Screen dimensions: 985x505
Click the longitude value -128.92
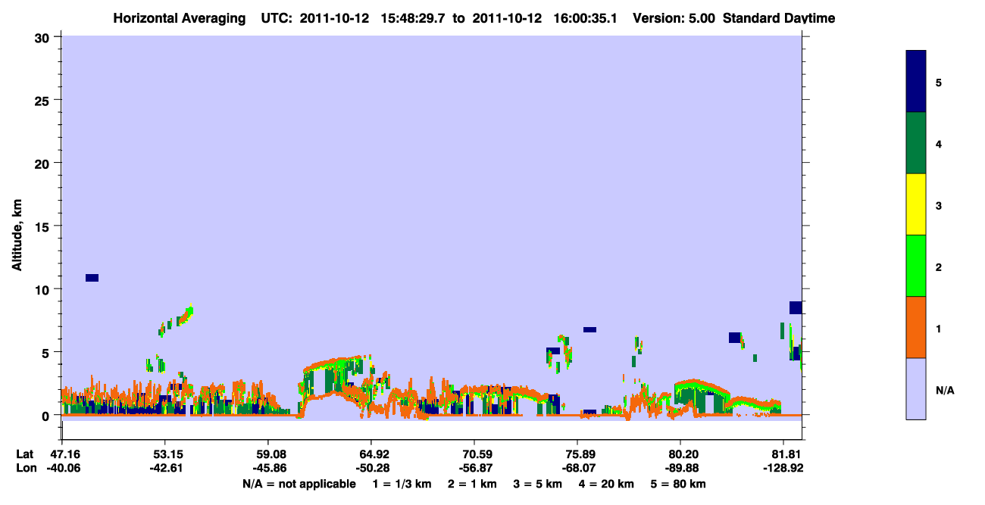click(783, 468)
